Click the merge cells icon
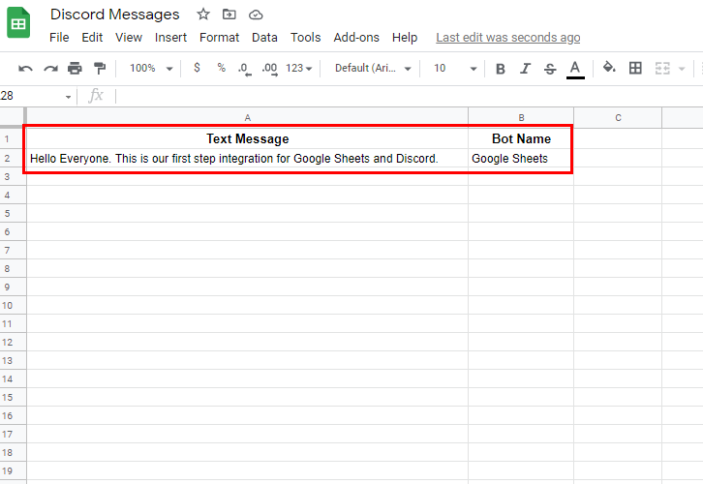The width and height of the screenshot is (703, 484). pyautogui.click(x=662, y=69)
